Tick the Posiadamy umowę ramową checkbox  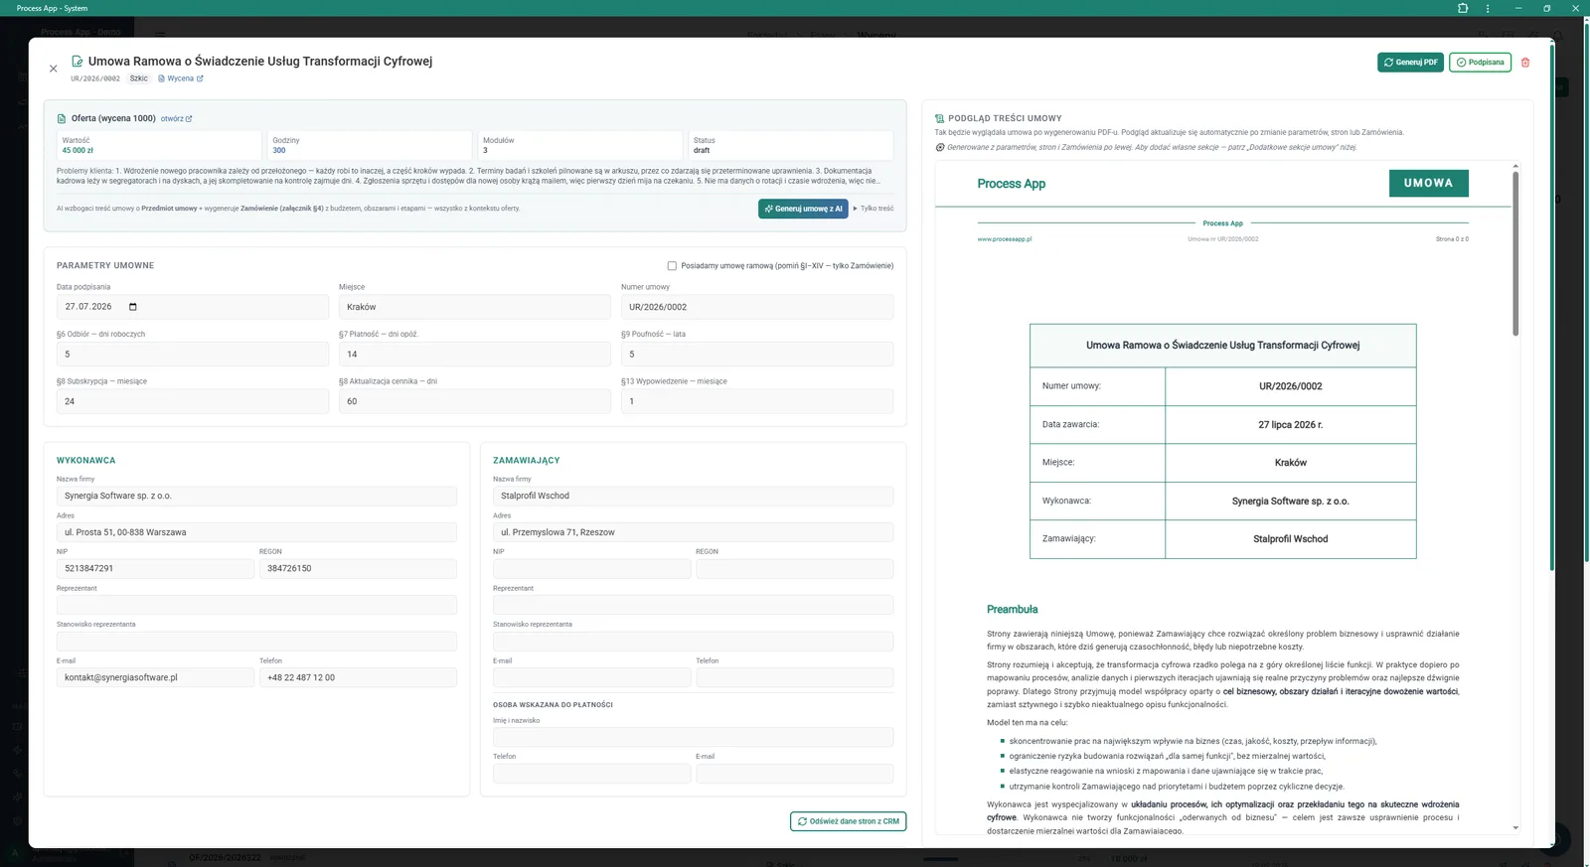672,265
